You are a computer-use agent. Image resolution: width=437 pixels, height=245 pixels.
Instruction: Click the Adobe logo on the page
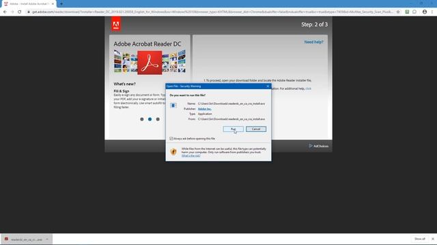pos(116,24)
